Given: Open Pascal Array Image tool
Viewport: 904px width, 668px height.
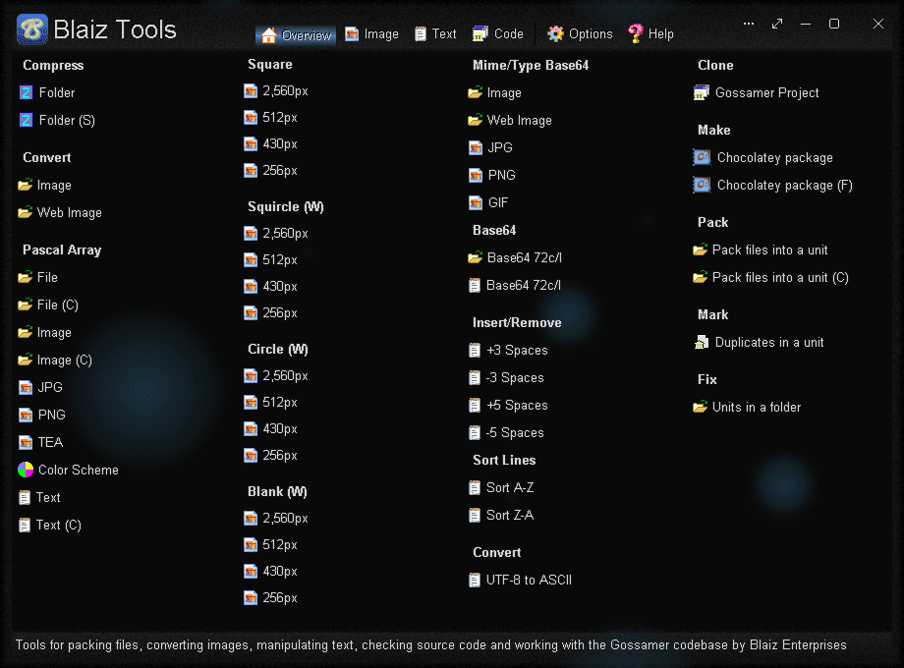Looking at the screenshot, I should click(x=45, y=333).
